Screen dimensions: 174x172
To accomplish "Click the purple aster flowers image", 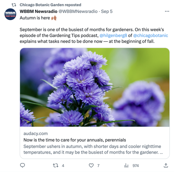I will (95, 87).
